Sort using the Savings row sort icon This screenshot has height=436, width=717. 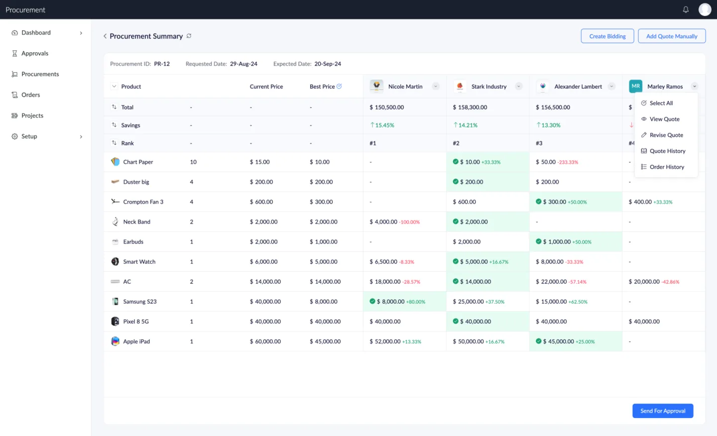tap(114, 125)
